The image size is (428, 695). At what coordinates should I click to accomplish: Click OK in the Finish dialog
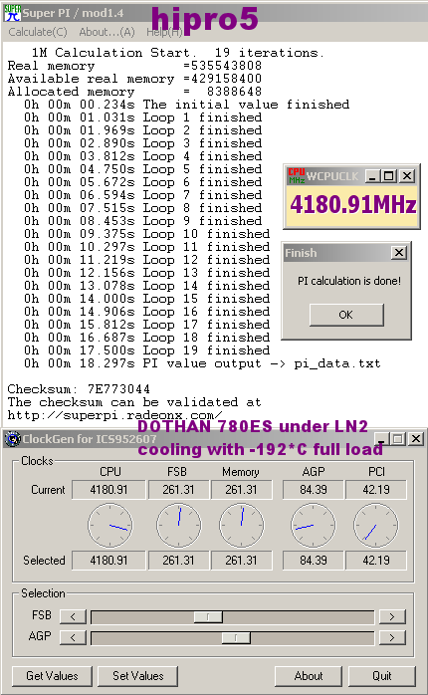point(346,315)
